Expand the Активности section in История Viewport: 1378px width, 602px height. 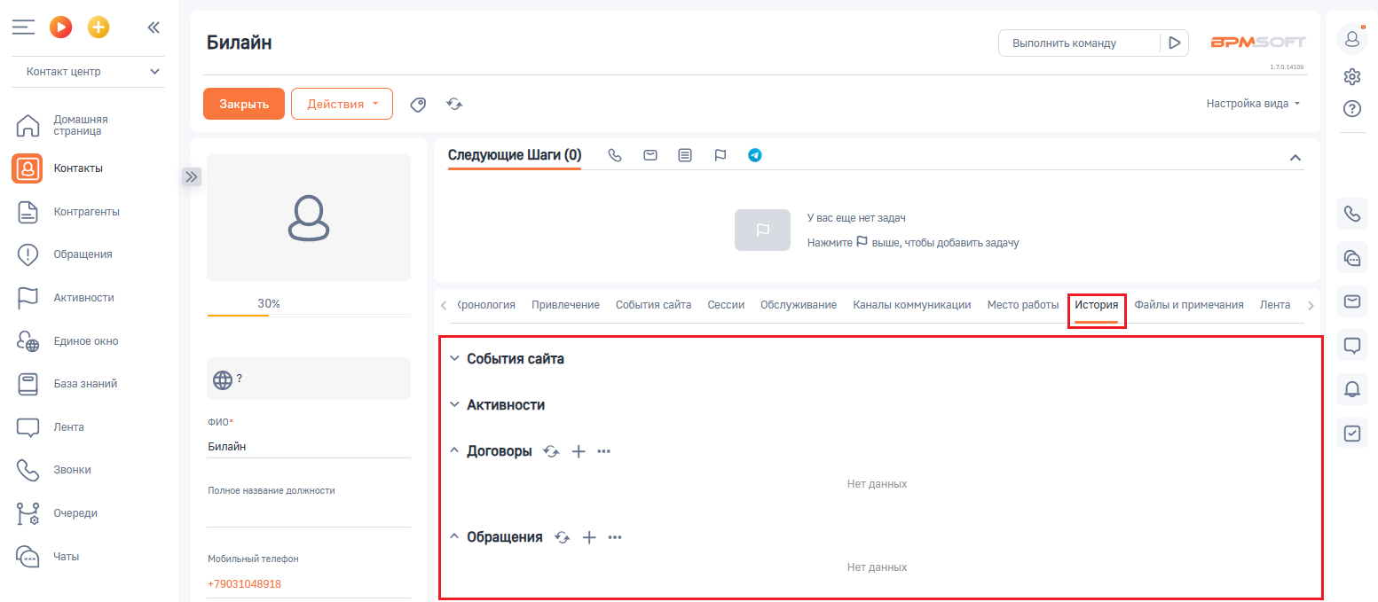(x=455, y=405)
